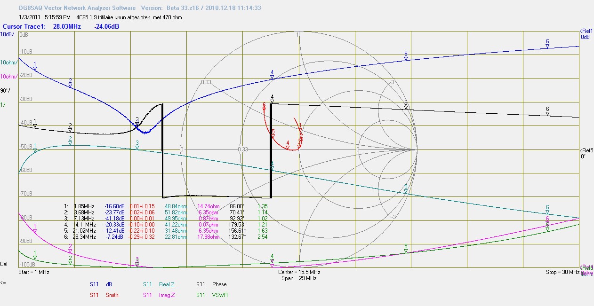Select marker 5 on the blue dB trace
The width and height of the screenshot is (594, 306).
[406, 57]
